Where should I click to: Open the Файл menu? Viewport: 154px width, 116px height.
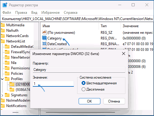point(7,13)
